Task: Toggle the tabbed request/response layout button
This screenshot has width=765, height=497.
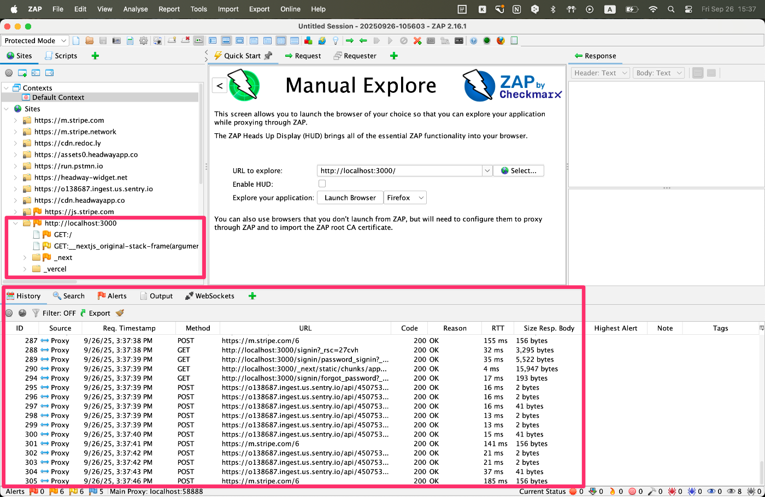Action: click(254, 40)
